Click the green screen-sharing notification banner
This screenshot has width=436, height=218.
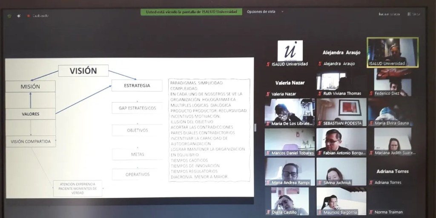pos(191,11)
